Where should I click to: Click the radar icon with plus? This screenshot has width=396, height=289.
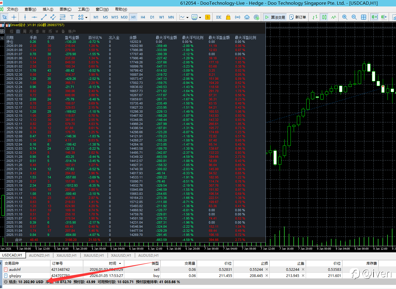256,17
